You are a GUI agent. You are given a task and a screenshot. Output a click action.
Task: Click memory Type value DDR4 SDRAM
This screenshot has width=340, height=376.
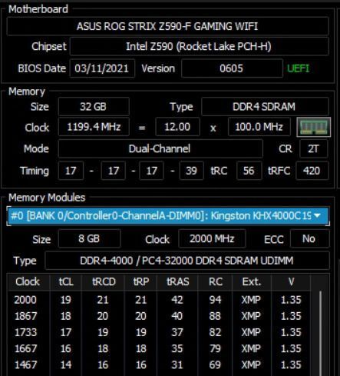(265, 107)
